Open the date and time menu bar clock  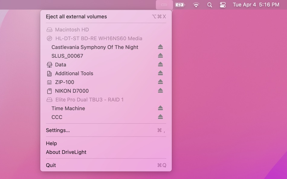(x=256, y=5)
